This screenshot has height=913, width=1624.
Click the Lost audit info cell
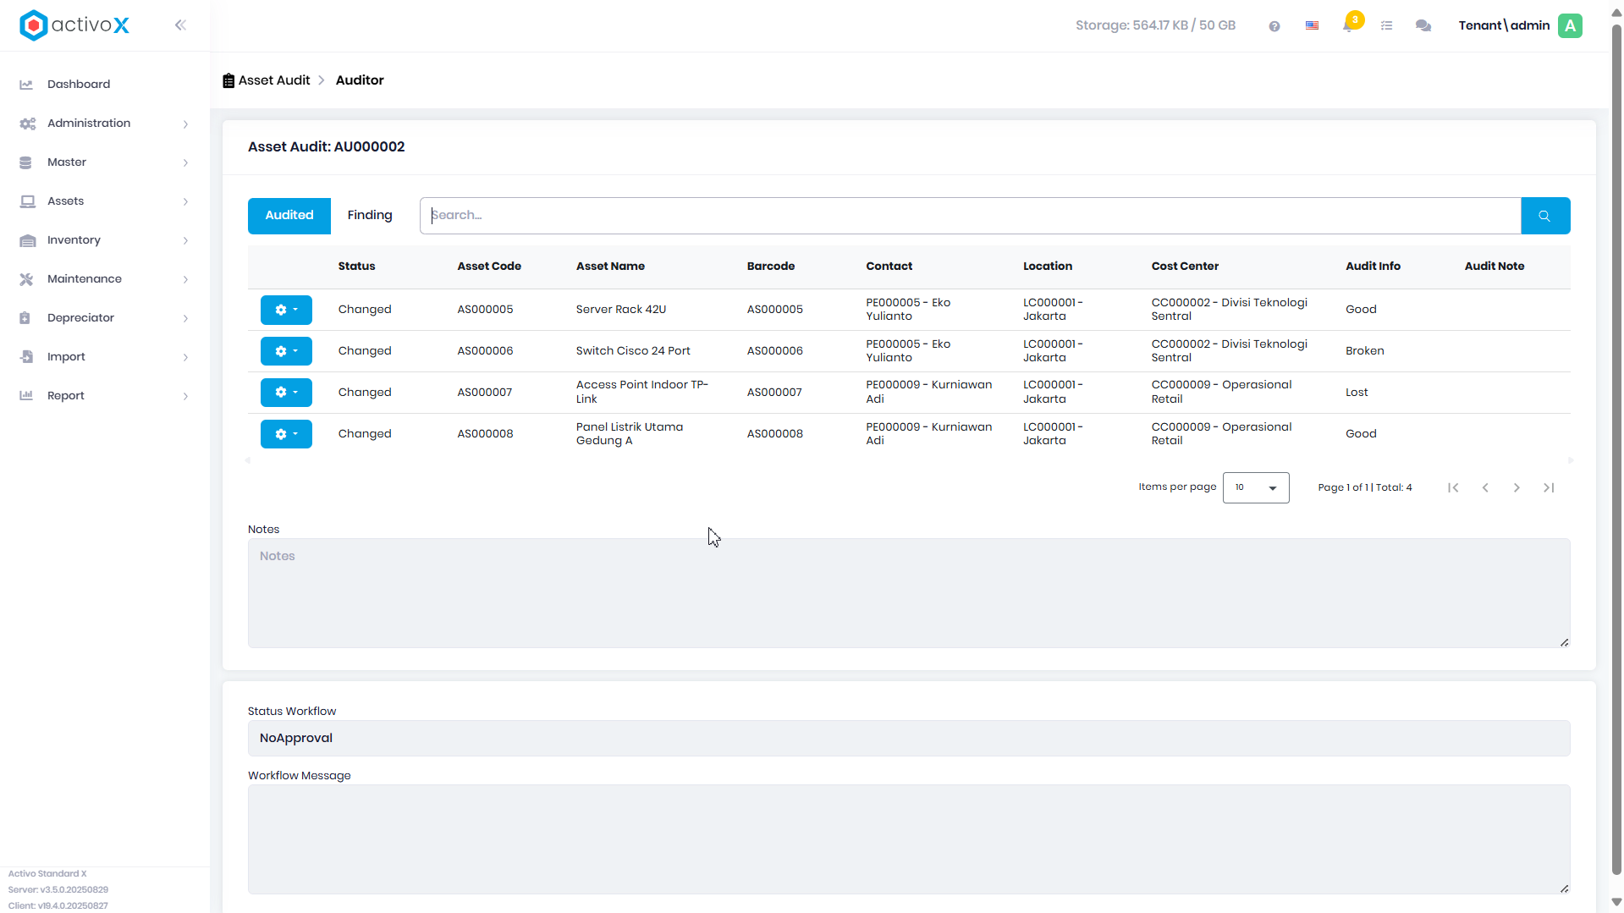[x=1357, y=393]
